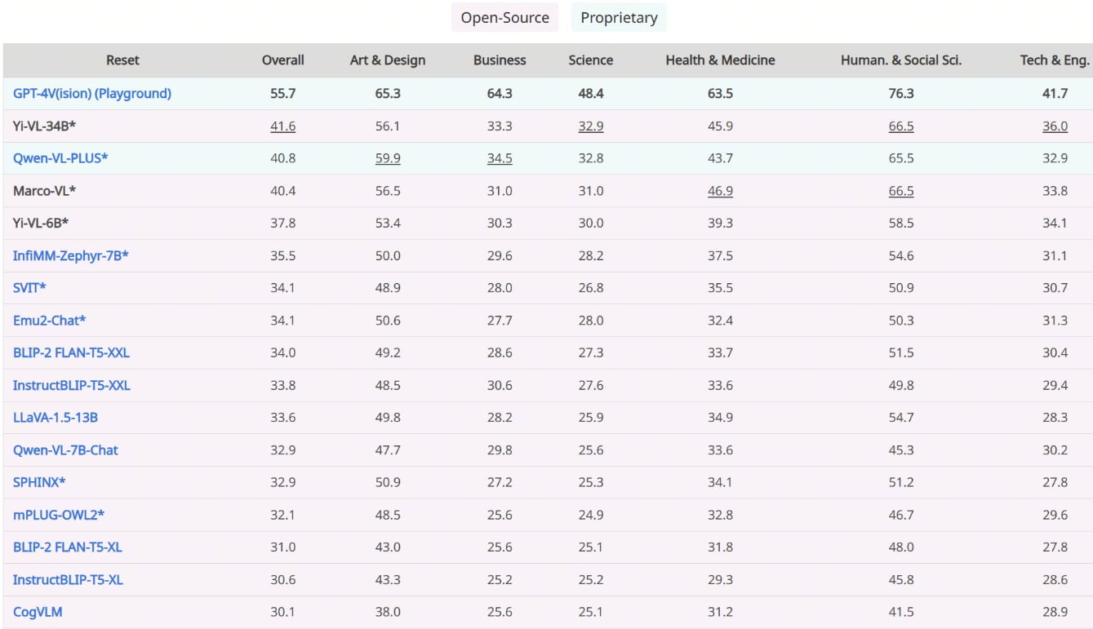Click GPT-4V Science score 48.4
This screenshot has width=1093, height=629.
pyautogui.click(x=591, y=94)
